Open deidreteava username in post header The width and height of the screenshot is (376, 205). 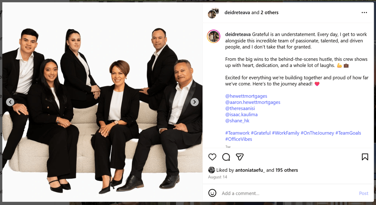click(237, 12)
